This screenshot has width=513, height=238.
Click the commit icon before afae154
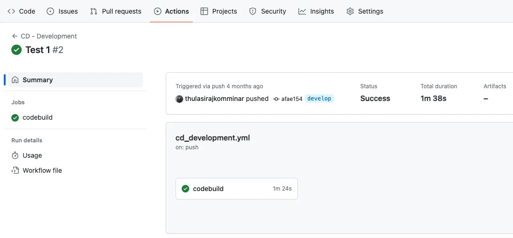pos(276,99)
